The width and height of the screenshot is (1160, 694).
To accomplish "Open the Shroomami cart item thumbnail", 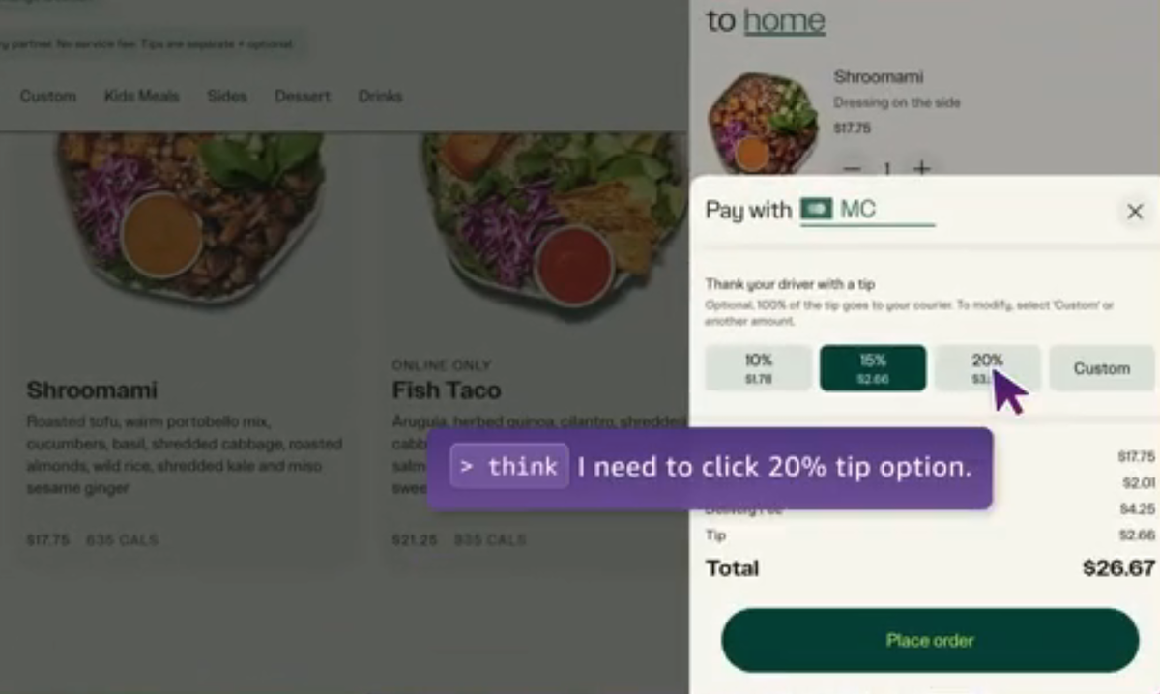I will (763, 122).
